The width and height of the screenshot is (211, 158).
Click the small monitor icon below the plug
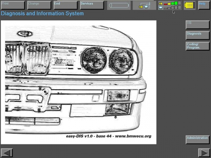pyautogui.click(x=160, y=8)
